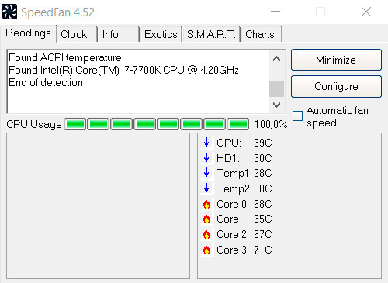Click the log's scroll up arrow
Image resolution: width=388 pixels, height=283 pixels.
pyautogui.click(x=276, y=59)
